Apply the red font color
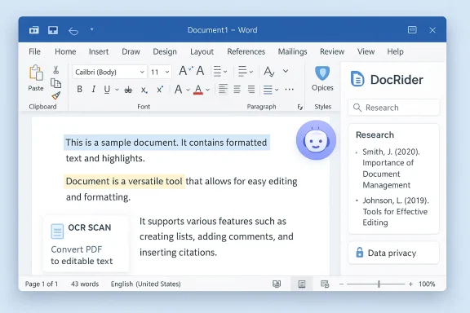Image resolution: width=470 pixels, height=313 pixels. [x=198, y=90]
